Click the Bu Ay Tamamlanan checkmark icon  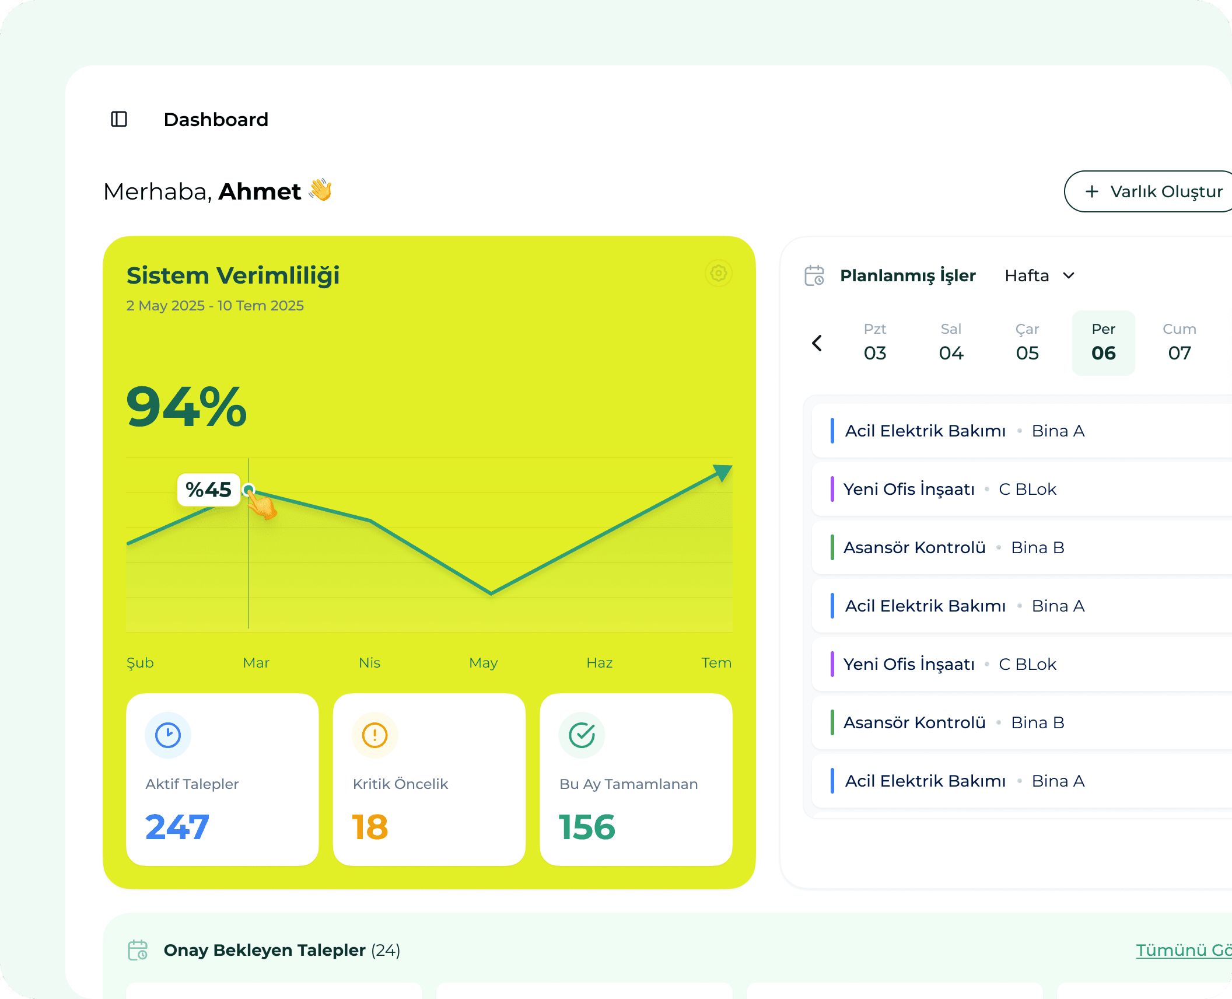(x=582, y=735)
